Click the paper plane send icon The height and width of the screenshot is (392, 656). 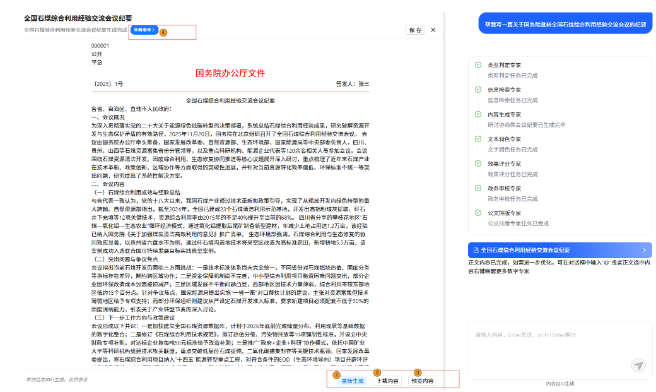[x=639, y=365]
